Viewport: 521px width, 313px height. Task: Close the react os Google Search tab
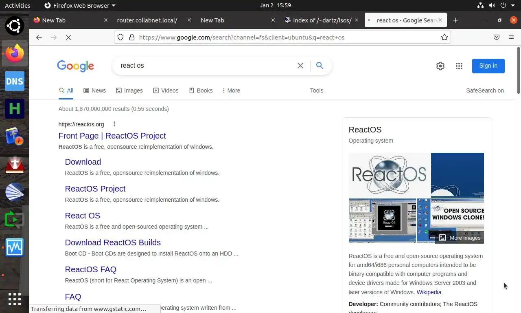click(440, 20)
